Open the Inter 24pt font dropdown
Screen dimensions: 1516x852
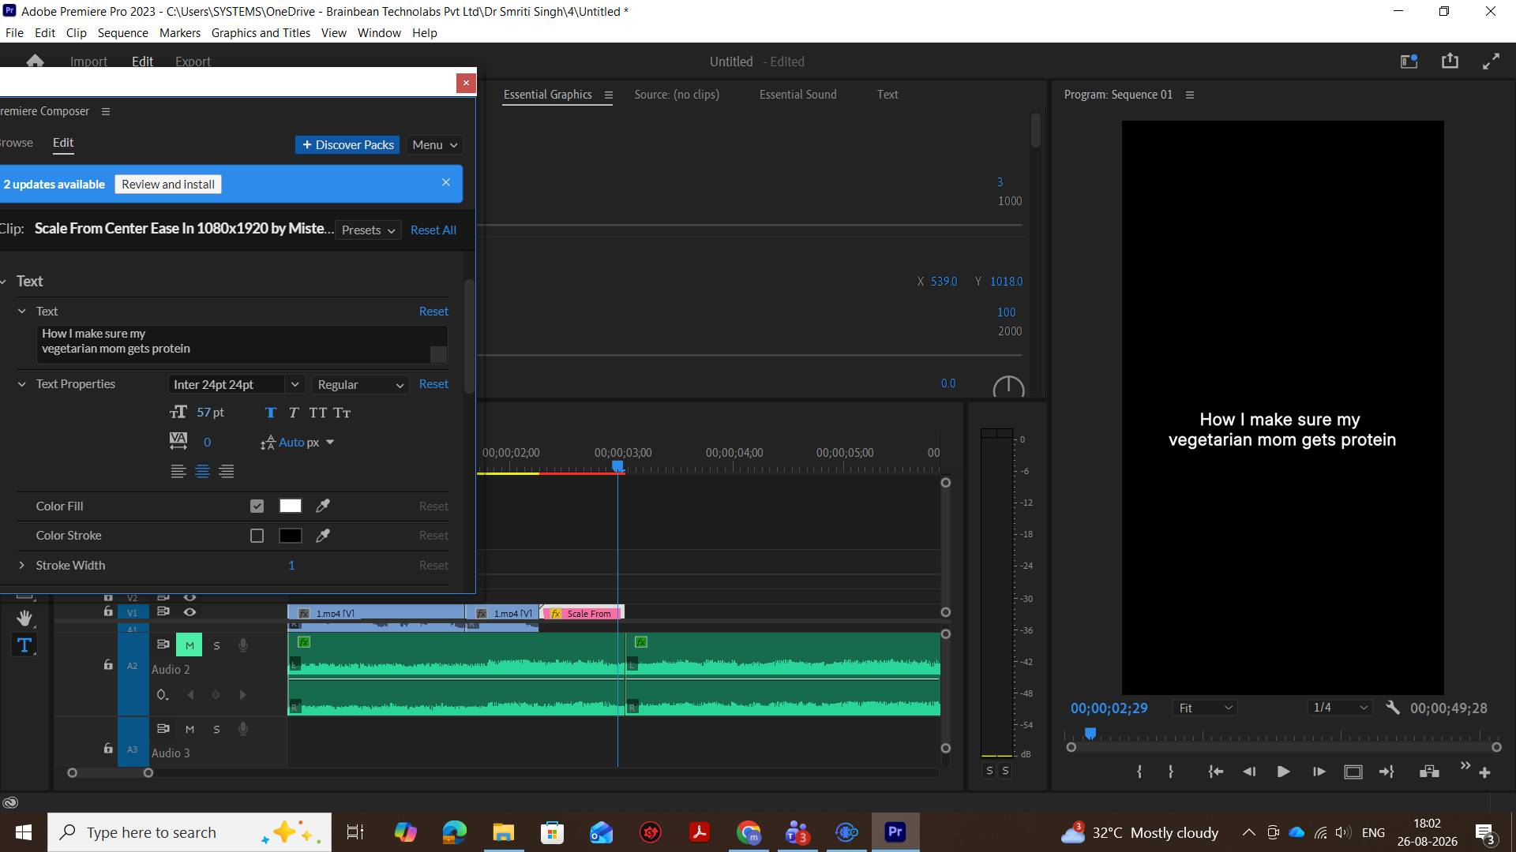(x=236, y=384)
